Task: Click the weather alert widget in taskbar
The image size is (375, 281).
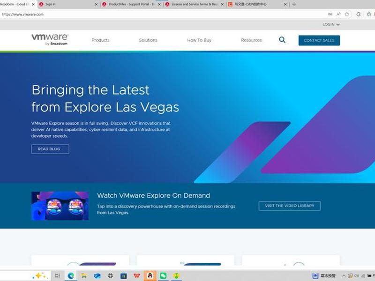Action: tap(324, 276)
